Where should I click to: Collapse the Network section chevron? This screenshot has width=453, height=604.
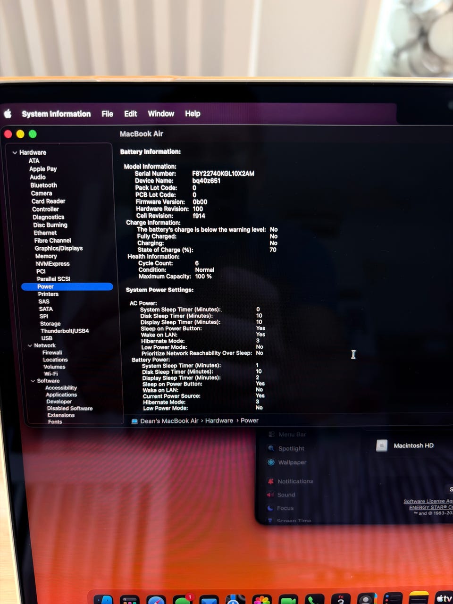click(30, 345)
